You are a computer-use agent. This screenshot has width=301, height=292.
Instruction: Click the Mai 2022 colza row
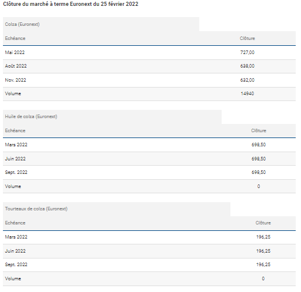click(149, 52)
